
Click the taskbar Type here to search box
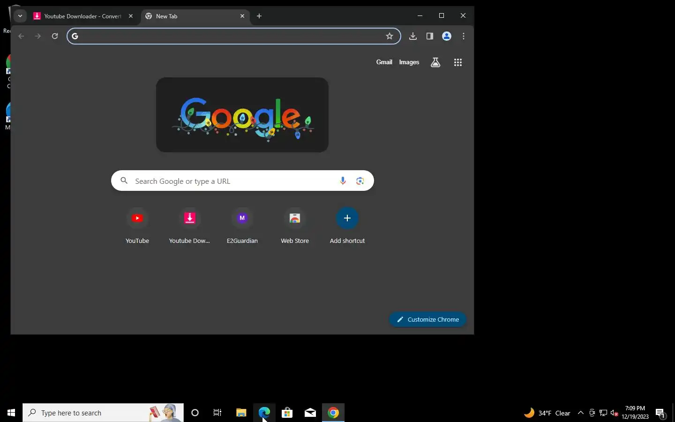coord(103,413)
